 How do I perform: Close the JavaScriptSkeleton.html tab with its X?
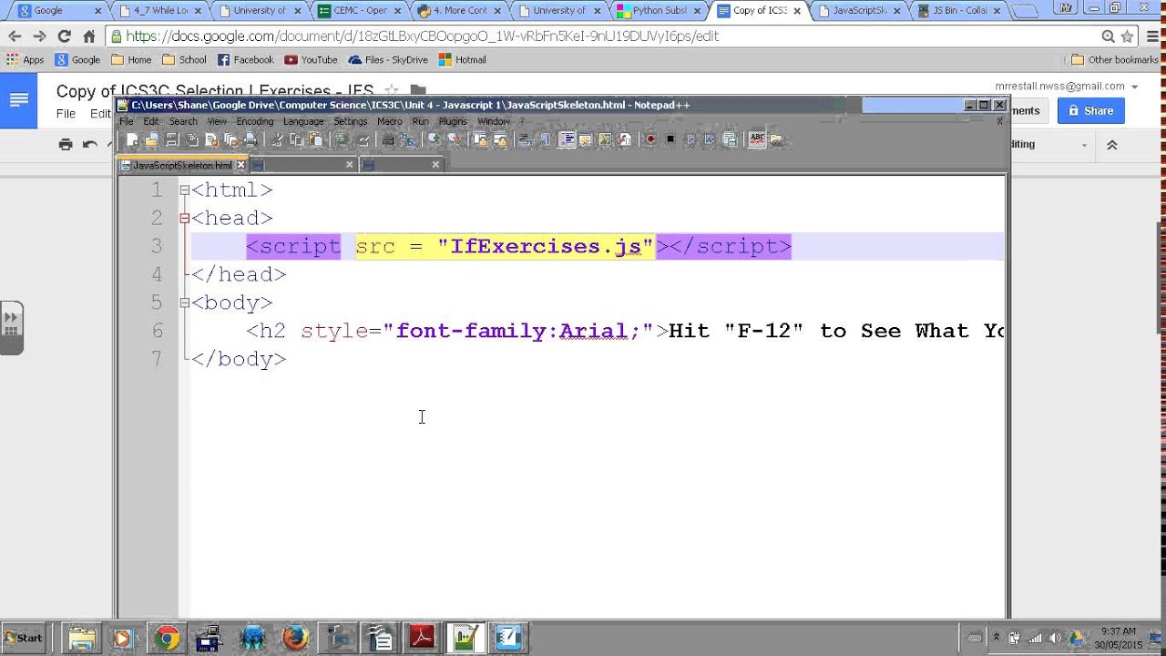click(x=241, y=165)
